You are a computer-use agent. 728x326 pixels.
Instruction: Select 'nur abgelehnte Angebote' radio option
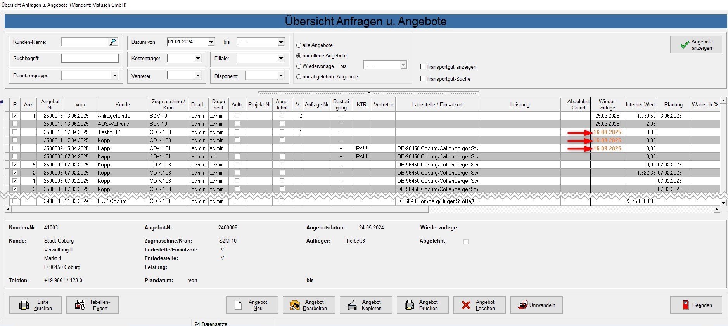[x=299, y=77]
